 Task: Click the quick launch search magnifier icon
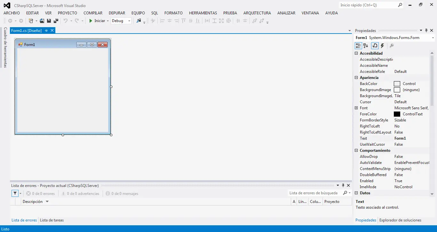click(x=400, y=5)
